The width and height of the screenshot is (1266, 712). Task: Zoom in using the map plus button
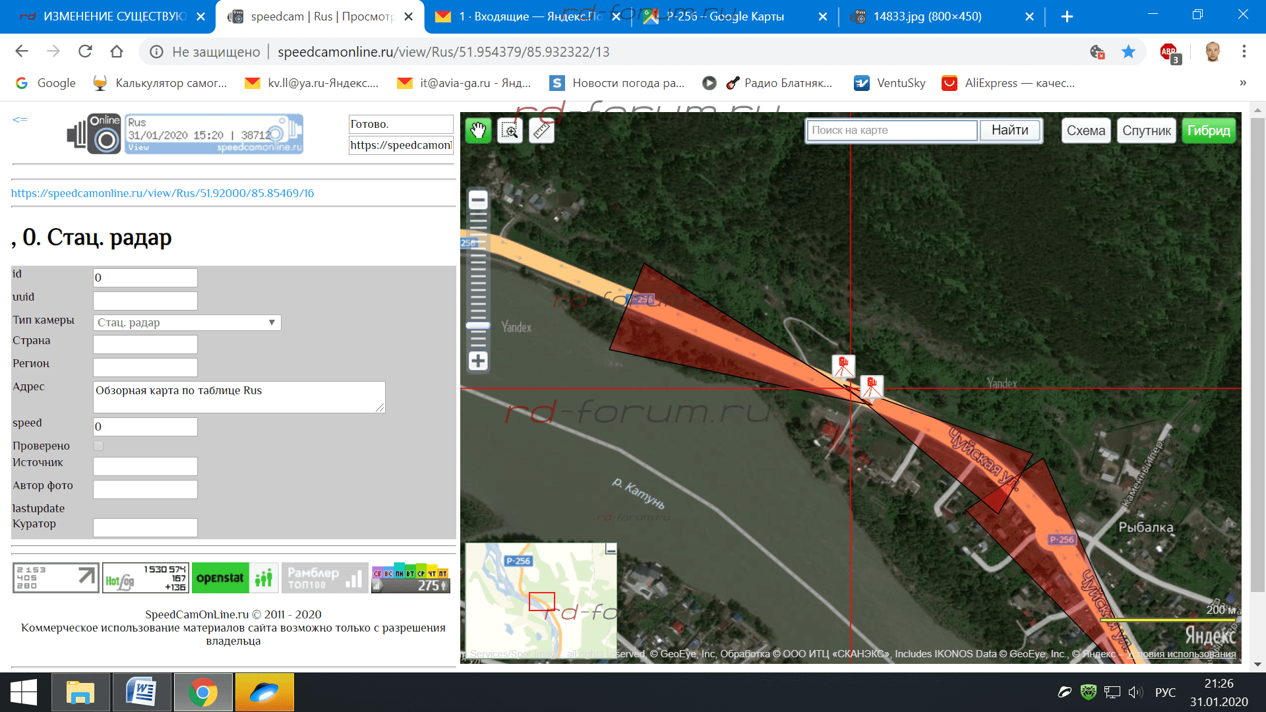tap(478, 361)
